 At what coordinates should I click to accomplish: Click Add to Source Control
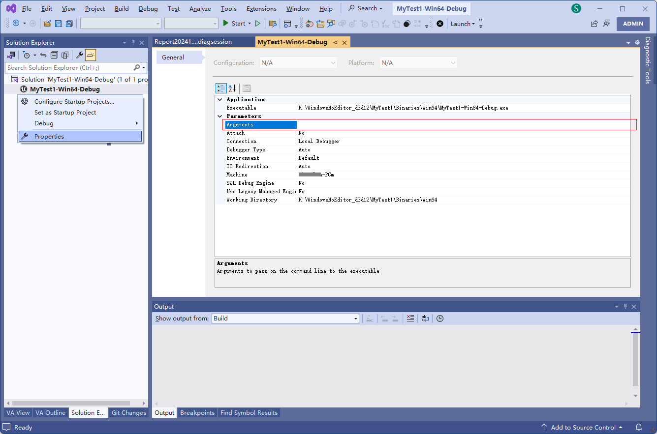coord(582,427)
